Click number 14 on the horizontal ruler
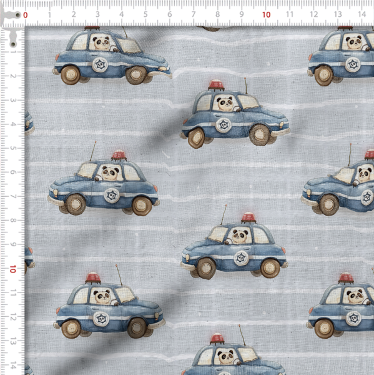Image resolution: width=374 pixels, height=375 pixels. [362, 14]
